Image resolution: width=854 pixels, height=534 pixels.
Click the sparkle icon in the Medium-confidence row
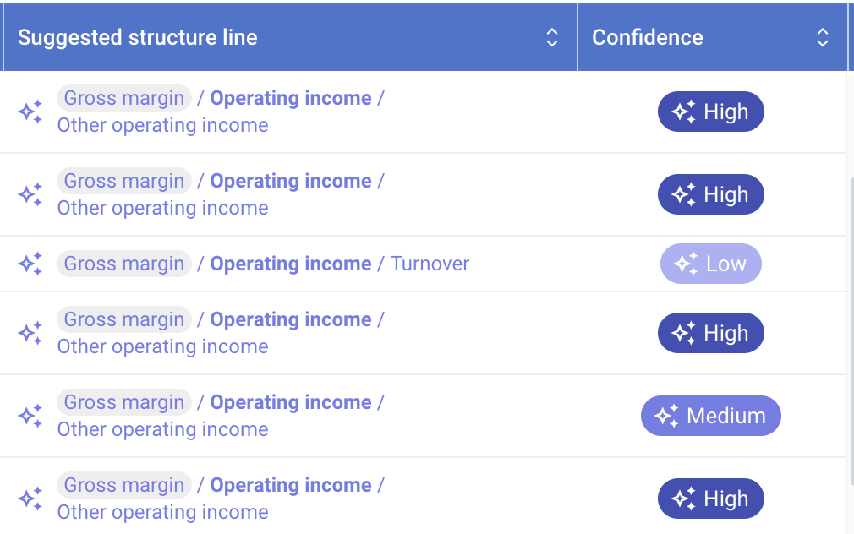(x=30, y=416)
